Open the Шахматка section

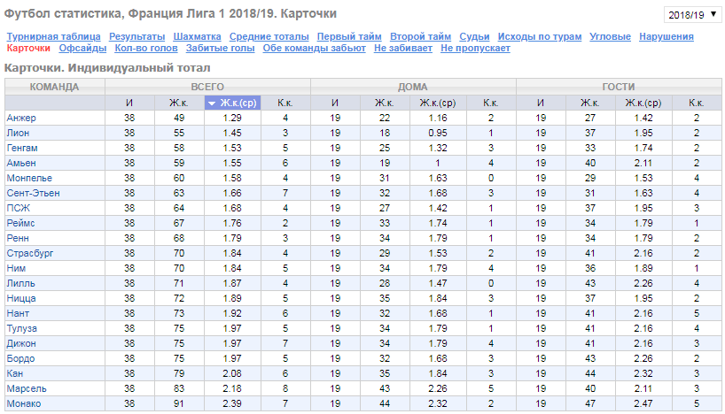(x=197, y=36)
